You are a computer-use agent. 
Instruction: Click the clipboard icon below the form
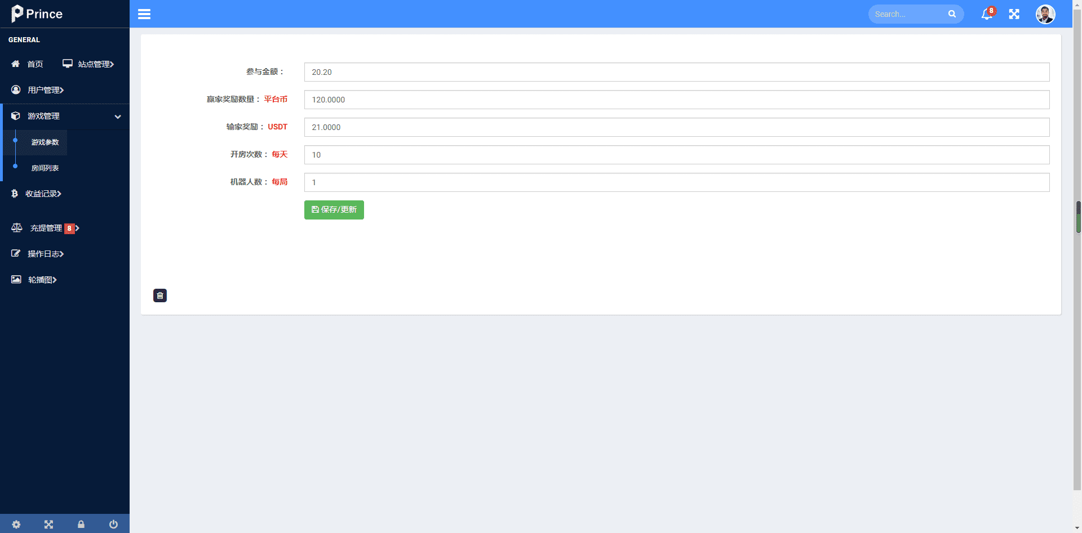pos(160,295)
